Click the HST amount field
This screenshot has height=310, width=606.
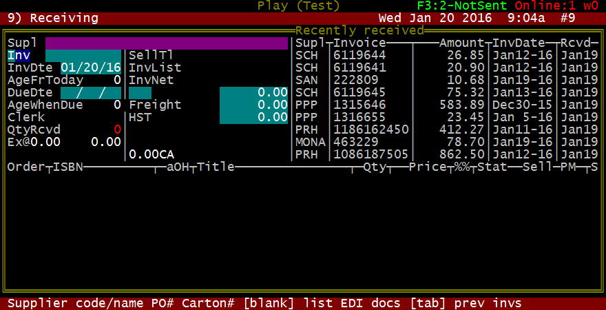[x=253, y=117]
